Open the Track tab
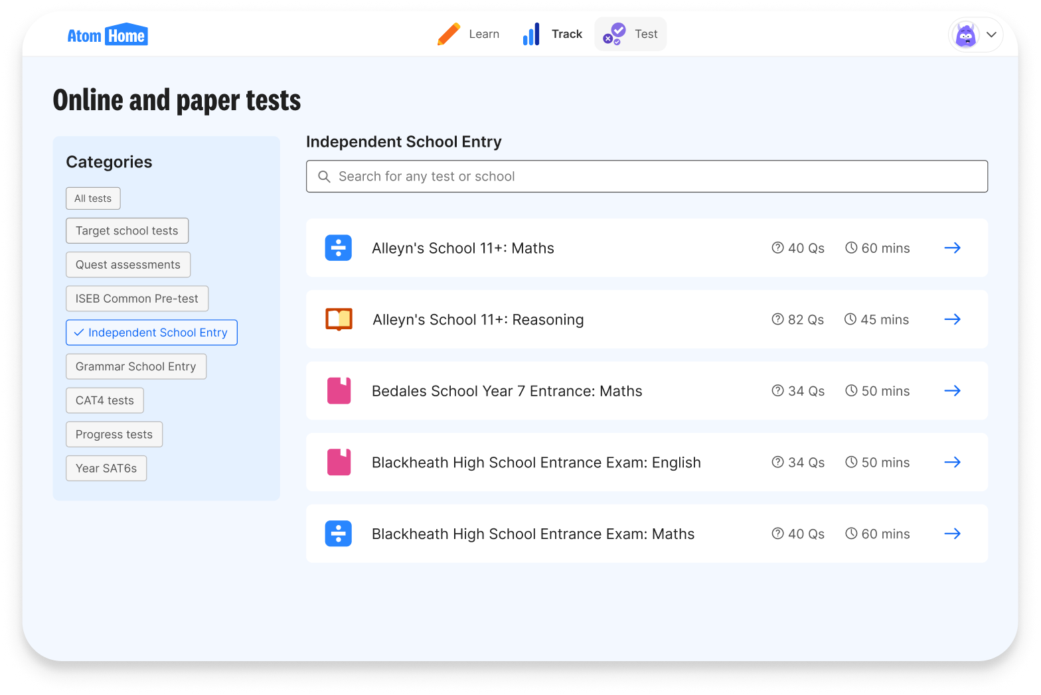 point(552,34)
